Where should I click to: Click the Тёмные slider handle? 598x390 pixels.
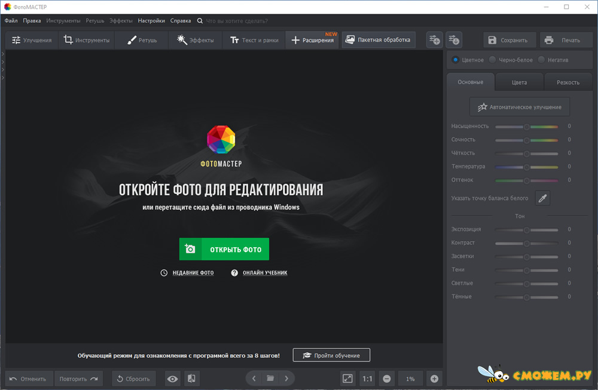tap(527, 297)
